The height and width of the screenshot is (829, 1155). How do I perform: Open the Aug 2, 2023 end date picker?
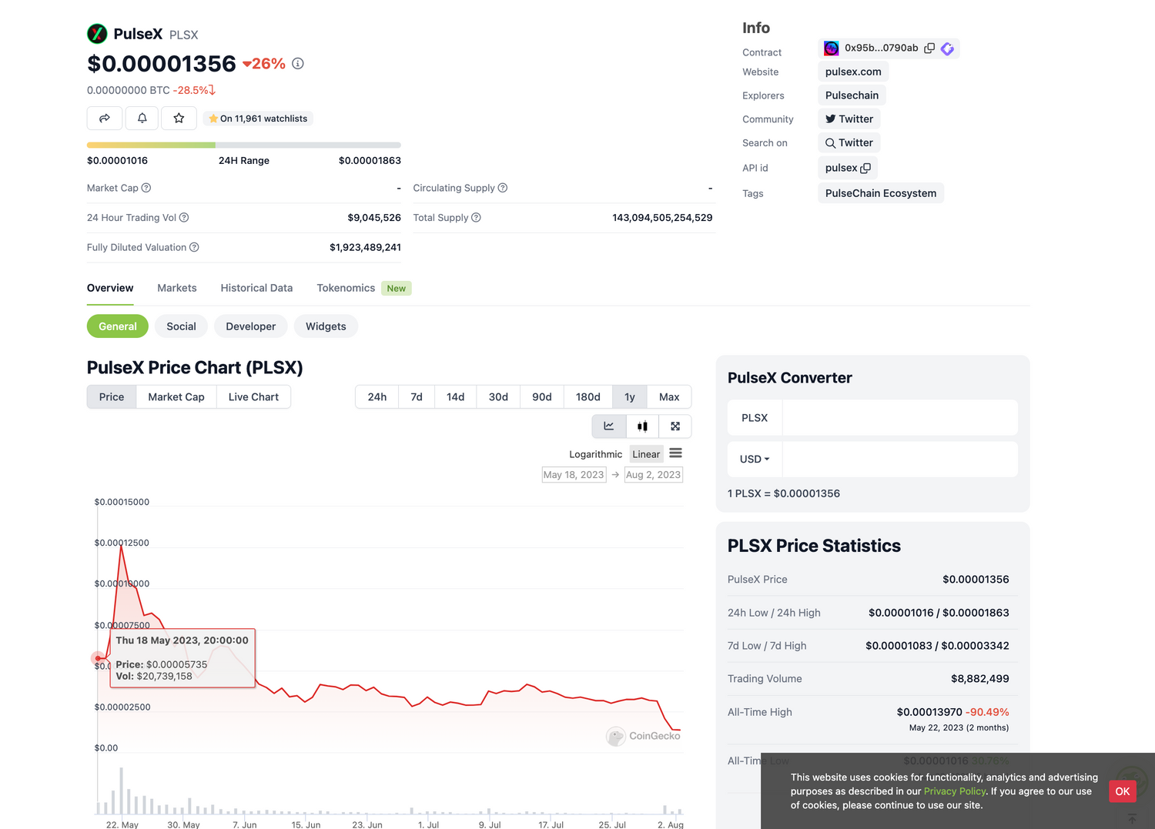653,475
